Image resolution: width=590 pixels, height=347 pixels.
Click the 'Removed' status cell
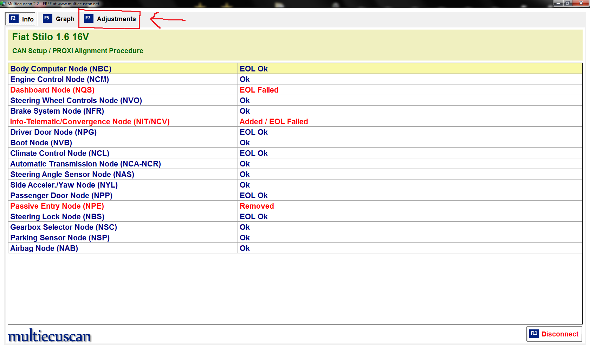(x=257, y=206)
